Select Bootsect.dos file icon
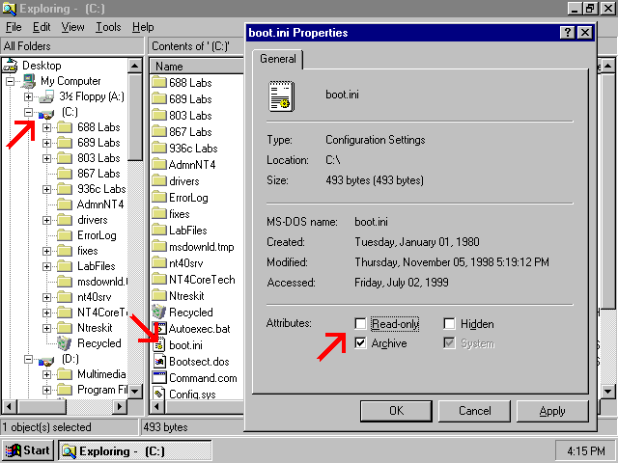 (159, 362)
